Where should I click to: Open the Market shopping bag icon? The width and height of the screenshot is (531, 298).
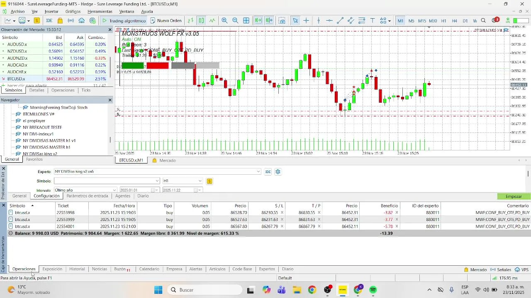[60, 20]
